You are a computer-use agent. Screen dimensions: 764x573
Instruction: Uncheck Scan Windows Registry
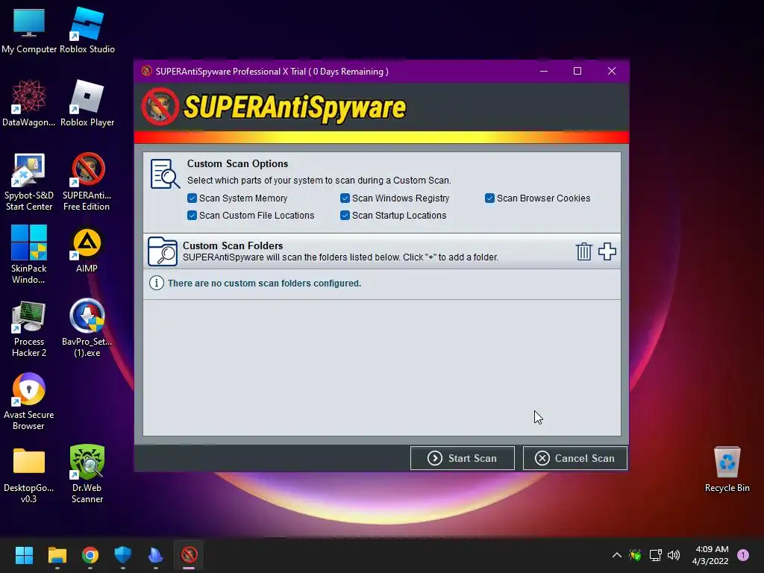click(345, 198)
